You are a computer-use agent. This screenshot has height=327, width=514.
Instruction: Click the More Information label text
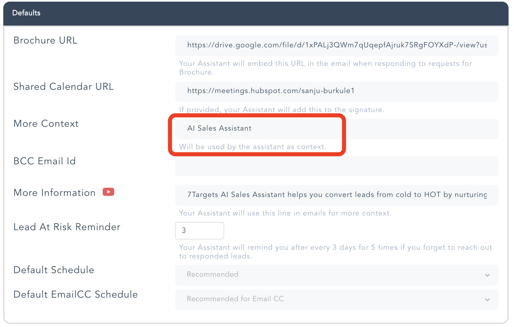54,193
